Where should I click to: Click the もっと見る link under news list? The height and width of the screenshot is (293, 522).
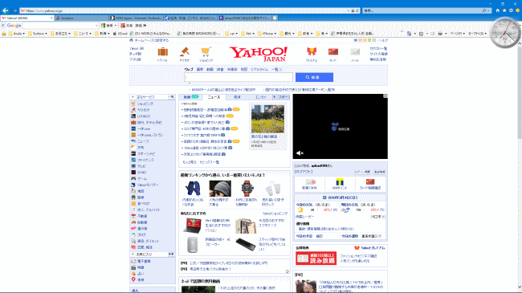click(190, 162)
